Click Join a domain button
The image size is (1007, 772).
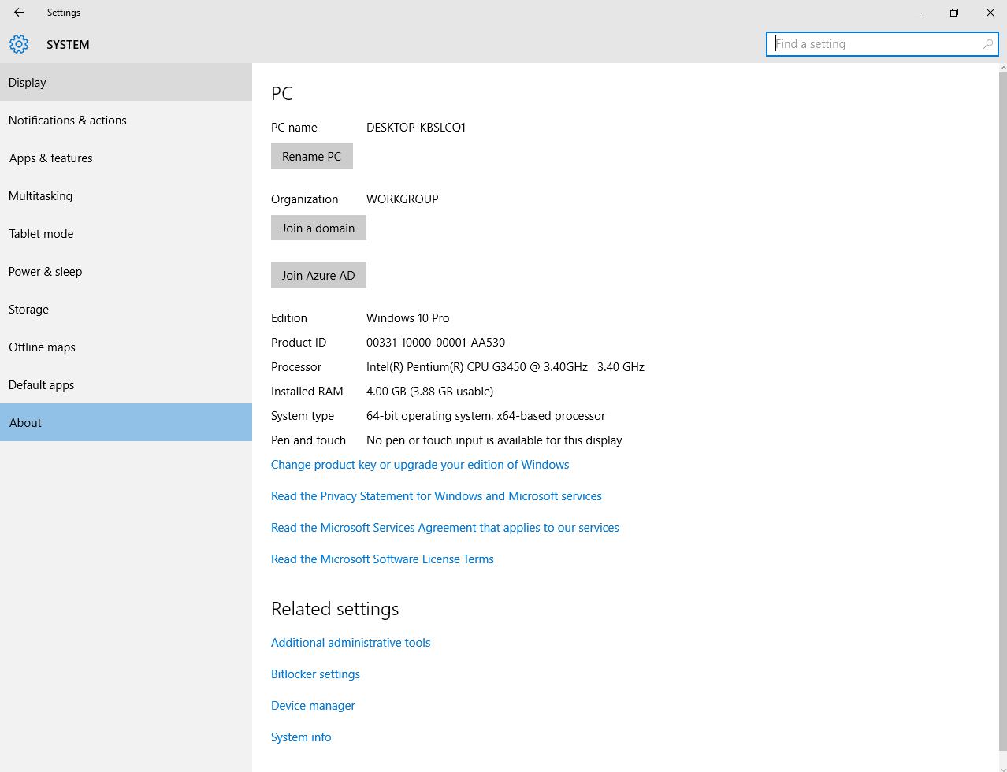pos(318,228)
